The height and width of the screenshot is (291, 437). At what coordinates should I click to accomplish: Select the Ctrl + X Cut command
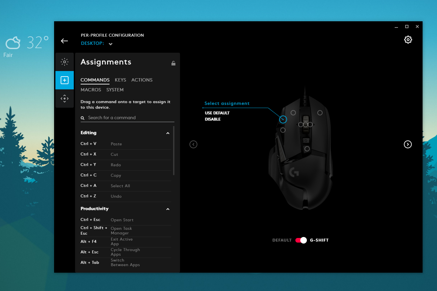[x=126, y=155]
